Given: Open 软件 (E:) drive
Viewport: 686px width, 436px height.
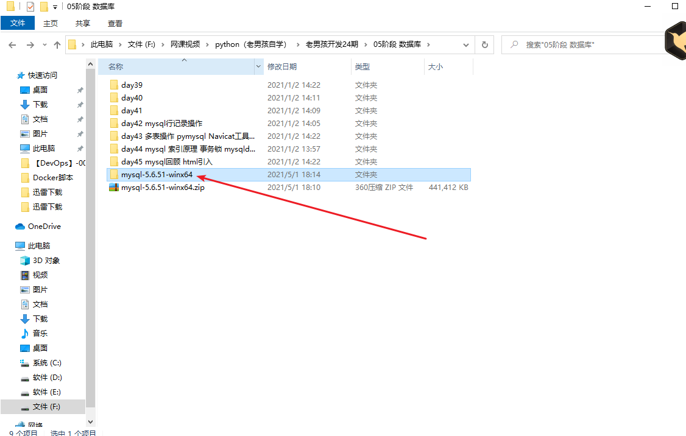Looking at the screenshot, I should pyautogui.click(x=47, y=392).
